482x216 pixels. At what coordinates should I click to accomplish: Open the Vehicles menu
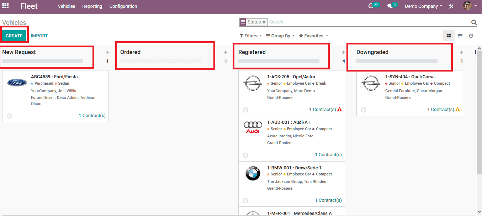67,6
